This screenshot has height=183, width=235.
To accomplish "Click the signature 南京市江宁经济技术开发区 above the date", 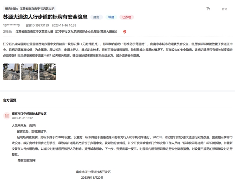I will click(x=93, y=172).
